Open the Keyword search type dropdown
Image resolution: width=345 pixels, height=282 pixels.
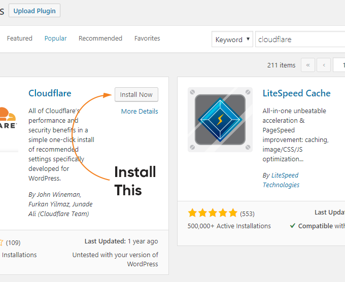point(232,40)
